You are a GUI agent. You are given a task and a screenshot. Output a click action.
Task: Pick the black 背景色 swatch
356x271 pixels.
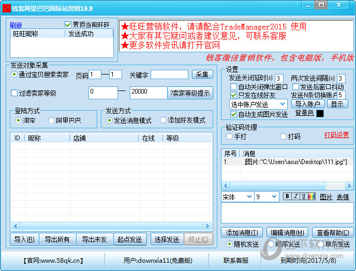[320, 113]
